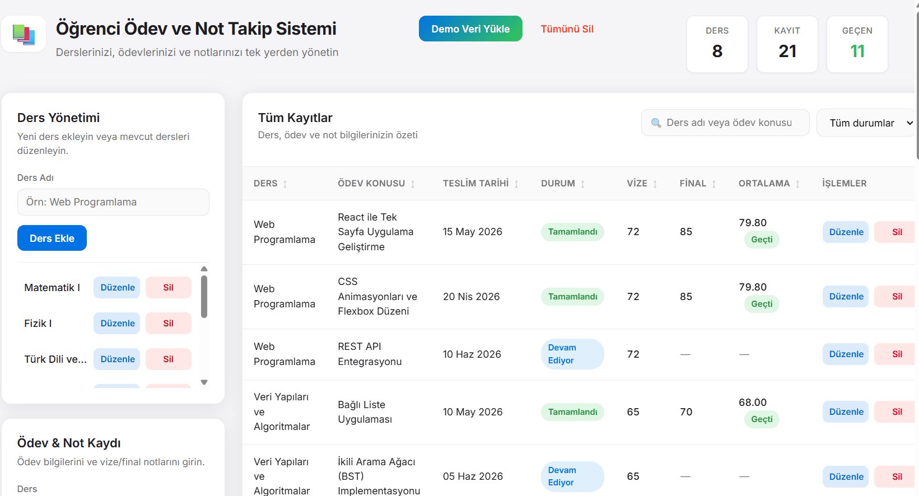
Task: Click the books app logo icon
Action: tap(24, 34)
